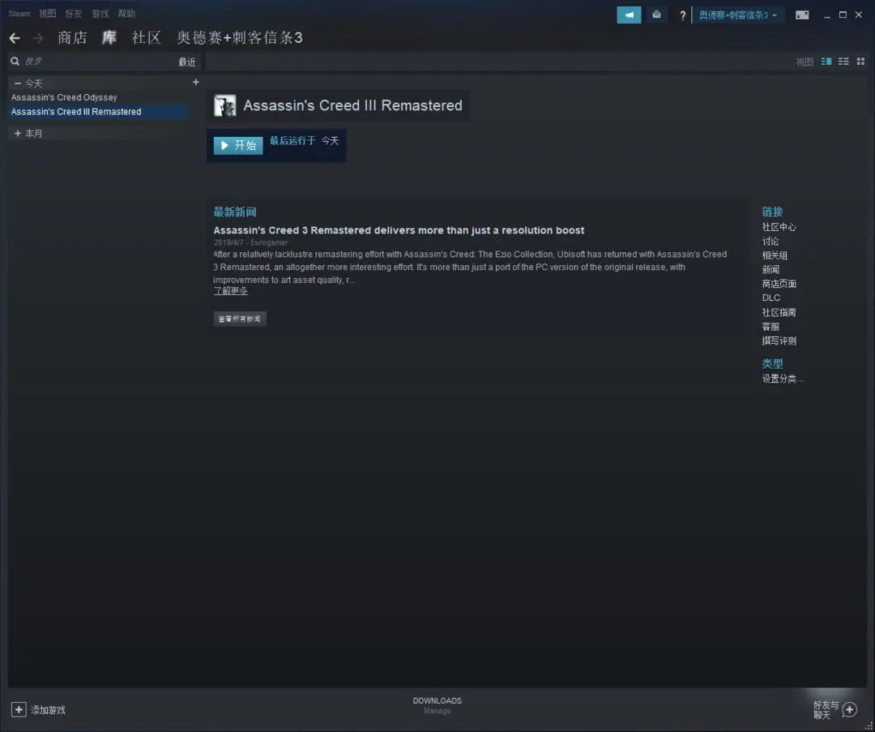The height and width of the screenshot is (732, 875).
Task: Open the inbox envelope notifications icon
Action: point(657,15)
